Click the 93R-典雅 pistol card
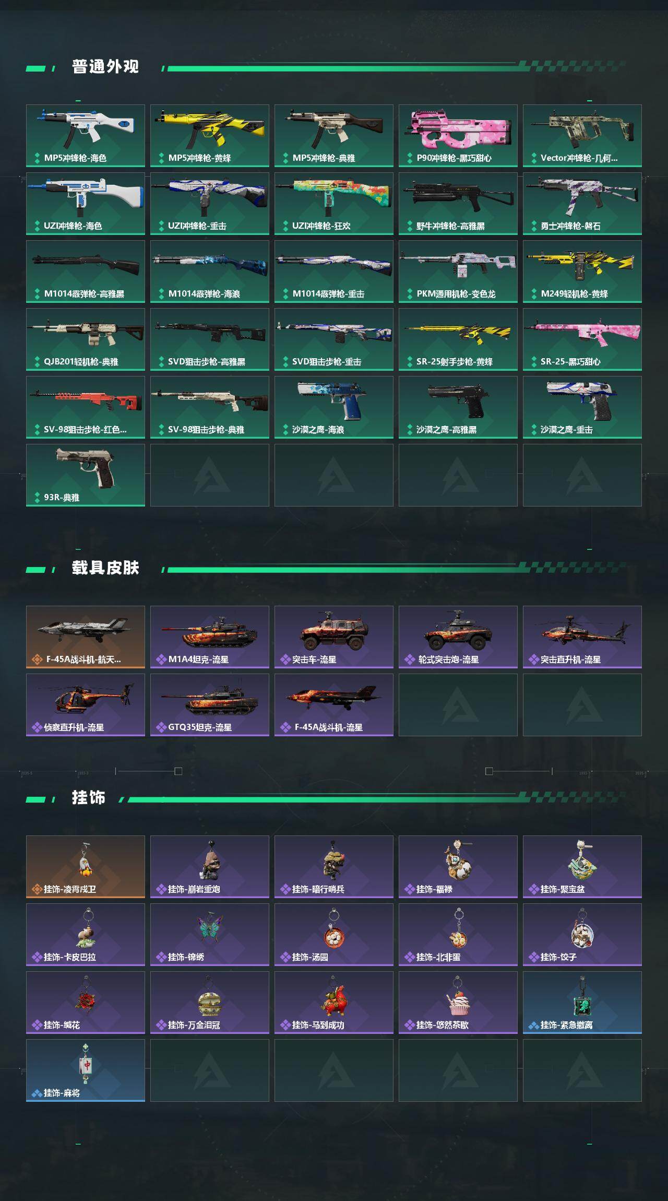Viewport: 668px width, 1201px height. [86, 475]
